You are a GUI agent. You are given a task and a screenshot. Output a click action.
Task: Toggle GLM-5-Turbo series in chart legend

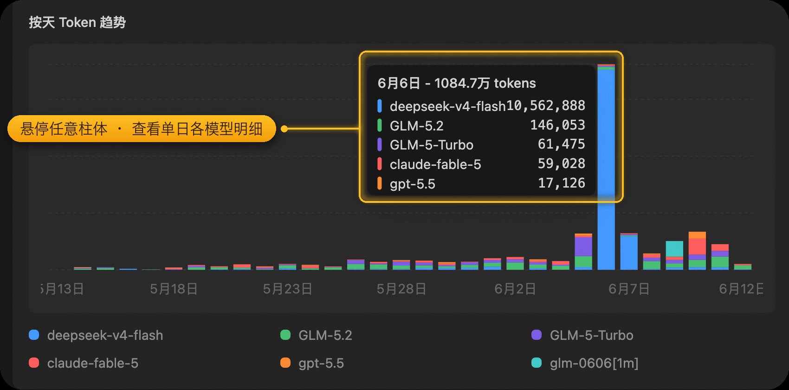(x=582, y=335)
